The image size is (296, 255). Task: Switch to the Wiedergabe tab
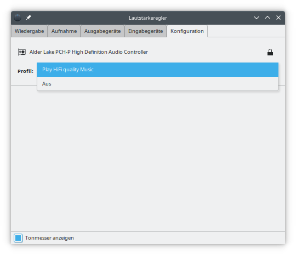29,31
